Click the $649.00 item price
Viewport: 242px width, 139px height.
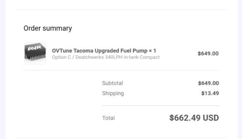208,53
